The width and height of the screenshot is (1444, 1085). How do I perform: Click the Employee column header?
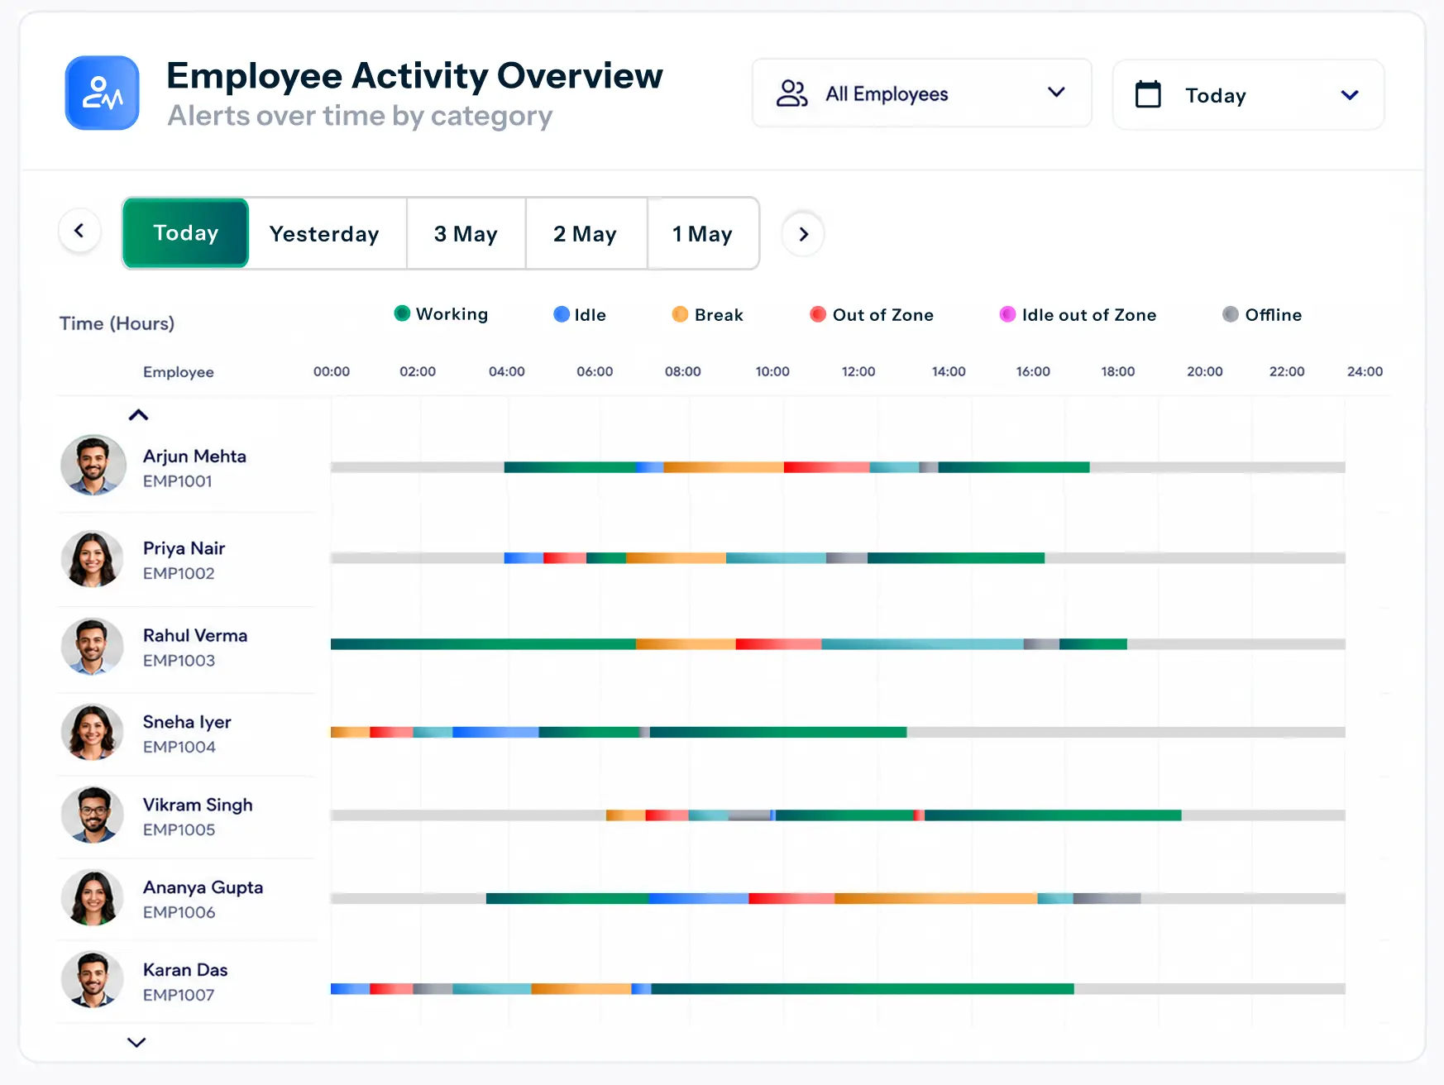click(179, 372)
